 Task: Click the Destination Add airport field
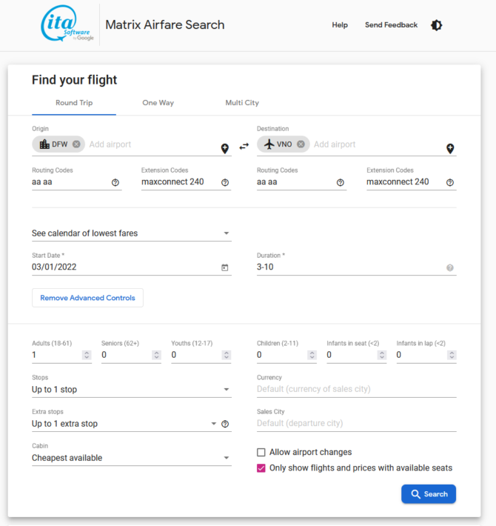tap(378, 144)
